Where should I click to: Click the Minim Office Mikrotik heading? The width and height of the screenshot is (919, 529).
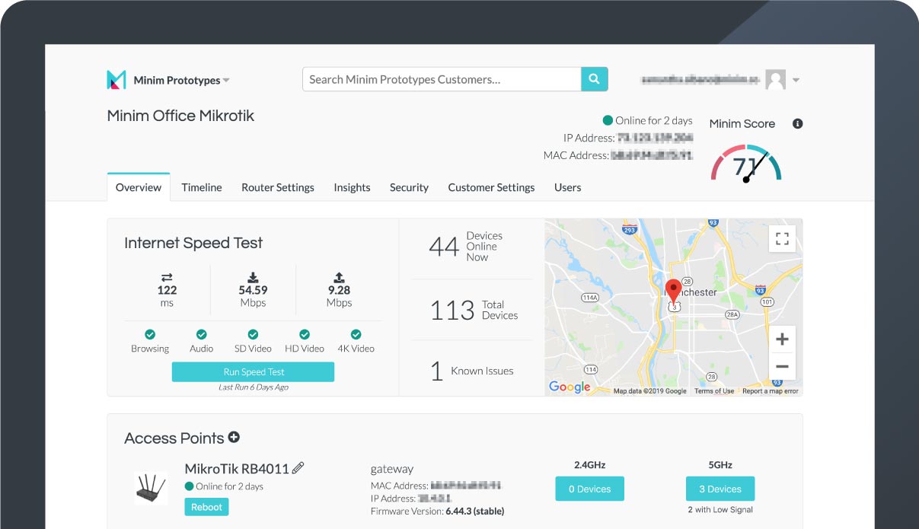click(180, 116)
